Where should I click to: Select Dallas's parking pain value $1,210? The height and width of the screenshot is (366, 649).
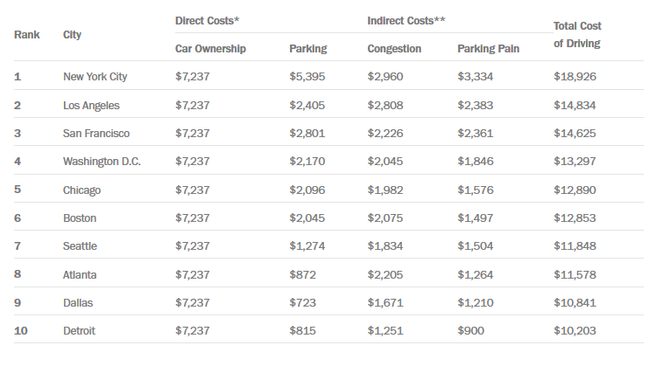[x=476, y=303]
